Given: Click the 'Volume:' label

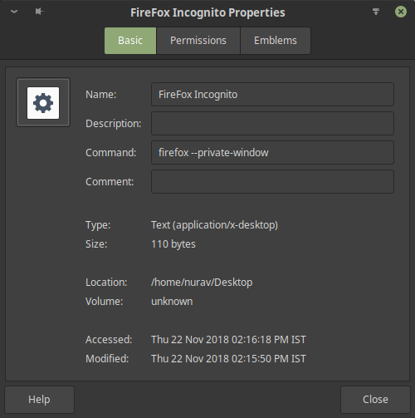Looking at the screenshot, I should click(105, 302).
